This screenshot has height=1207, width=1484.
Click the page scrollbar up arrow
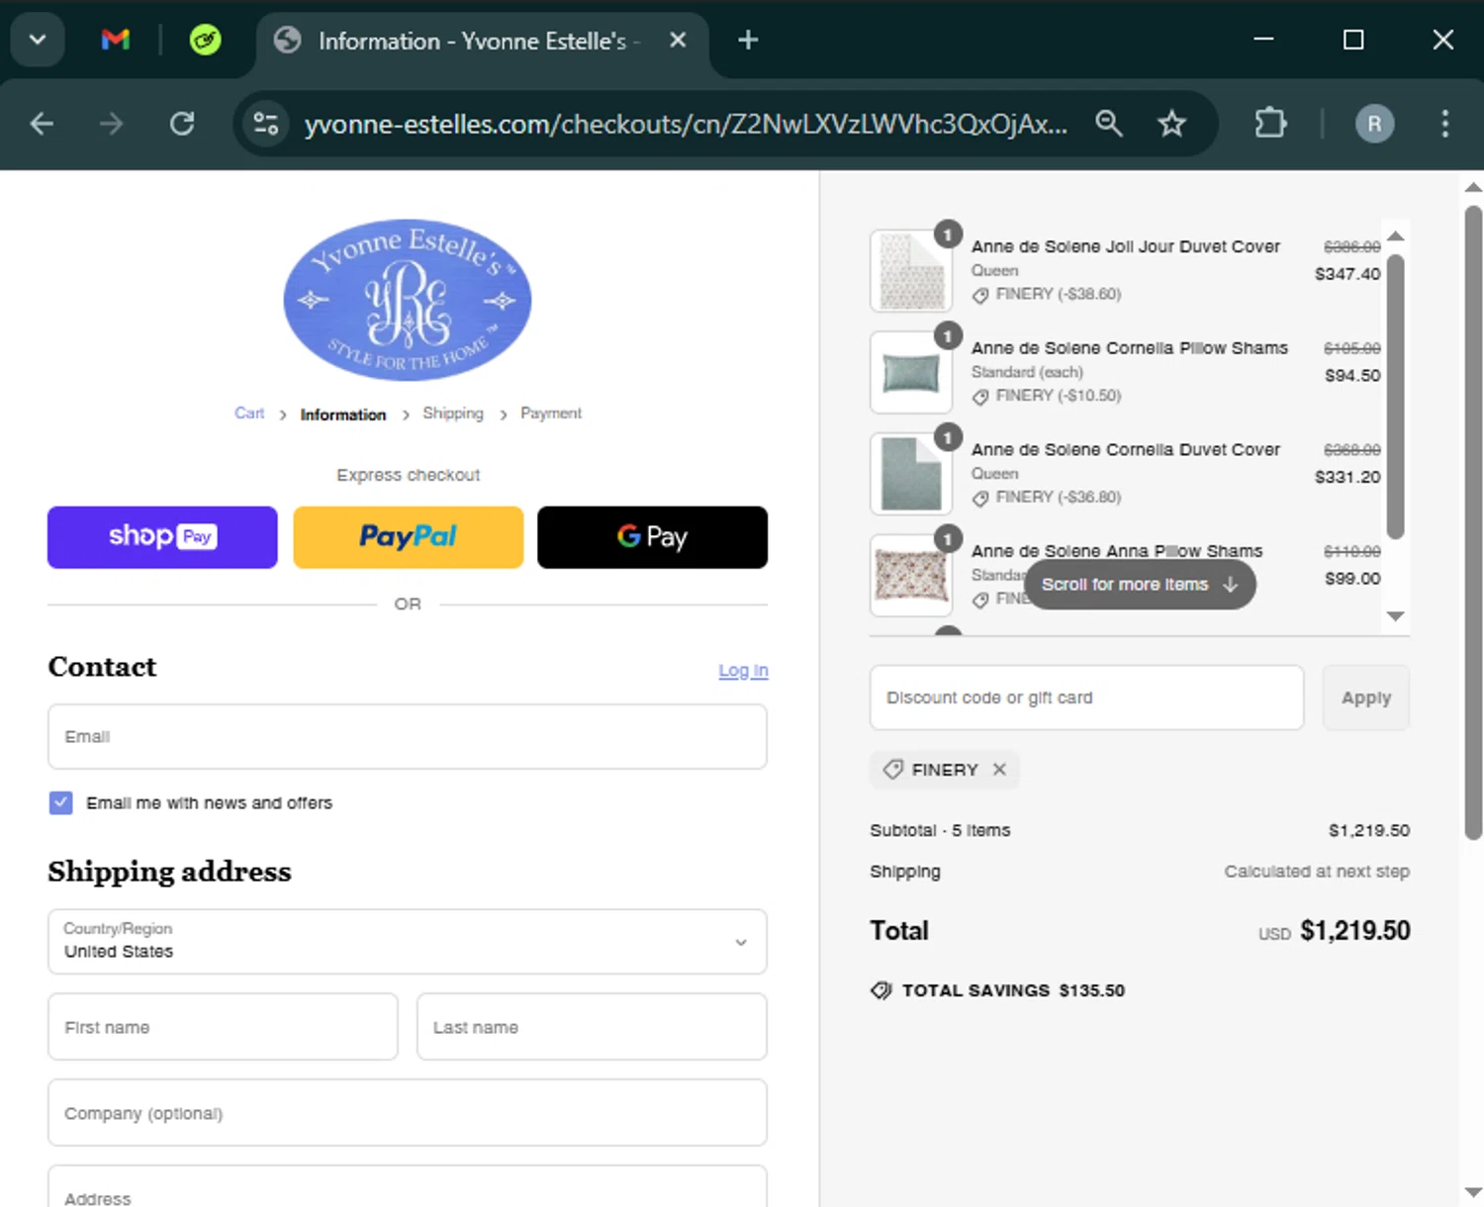pyautogui.click(x=1472, y=186)
